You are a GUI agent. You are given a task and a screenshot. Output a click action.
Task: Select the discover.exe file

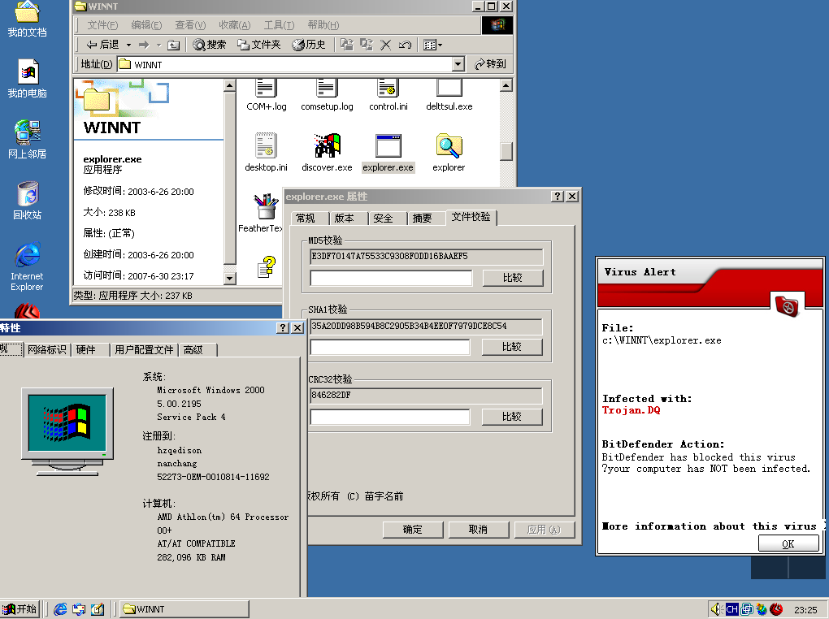click(327, 152)
